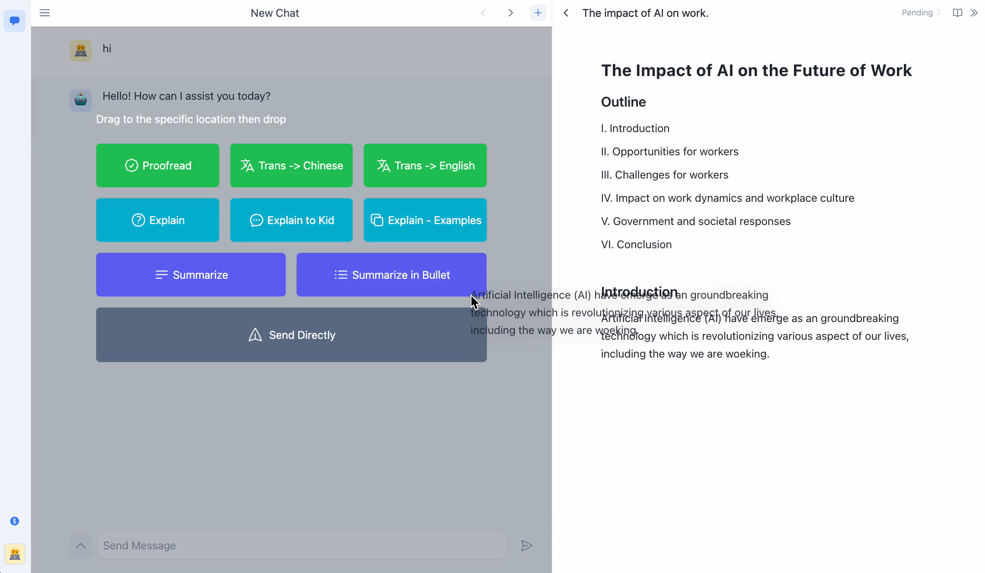Go back using document panel arrow
Image resolution: width=985 pixels, height=573 pixels.
tap(566, 13)
